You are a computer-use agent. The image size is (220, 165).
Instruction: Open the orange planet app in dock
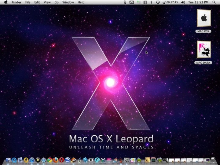[73, 160]
